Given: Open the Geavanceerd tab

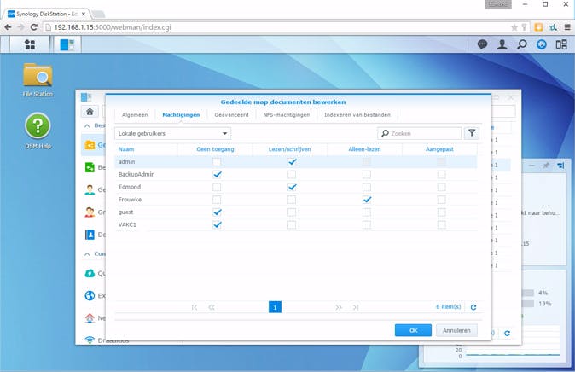Looking at the screenshot, I should [231, 115].
